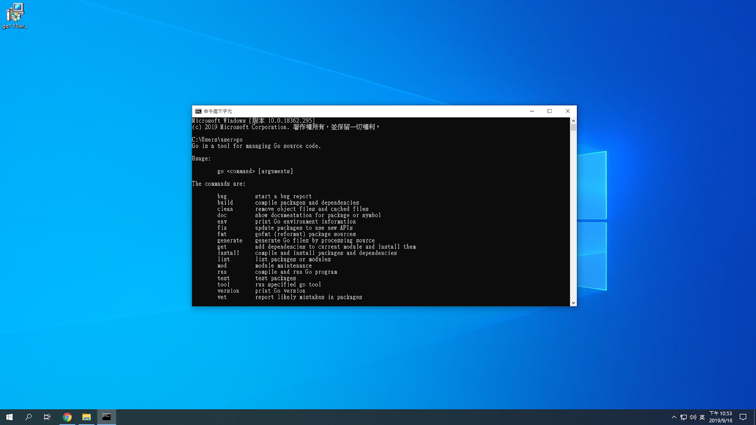Click the 'test' command name
Image resolution: width=756 pixels, height=425 pixels.
[223, 278]
